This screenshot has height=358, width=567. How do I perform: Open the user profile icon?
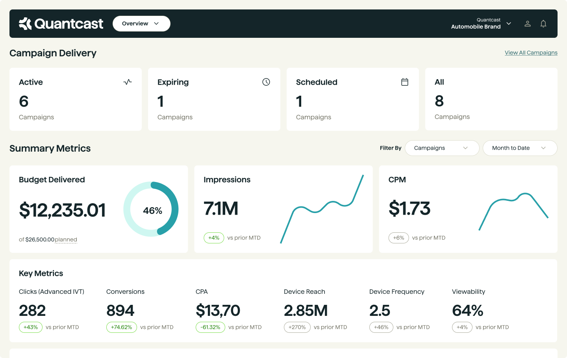(528, 24)
